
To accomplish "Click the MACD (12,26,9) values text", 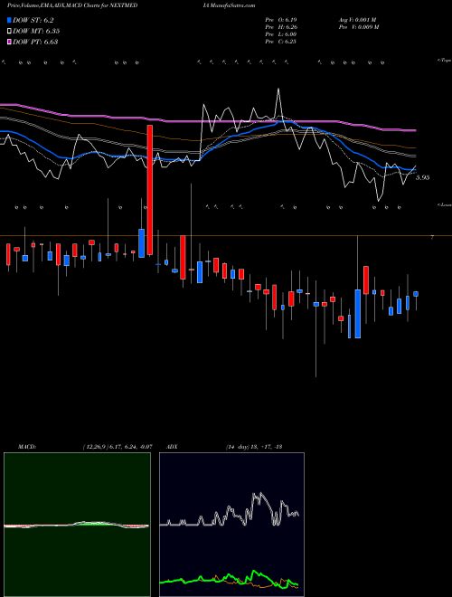I will coord(118,447).
